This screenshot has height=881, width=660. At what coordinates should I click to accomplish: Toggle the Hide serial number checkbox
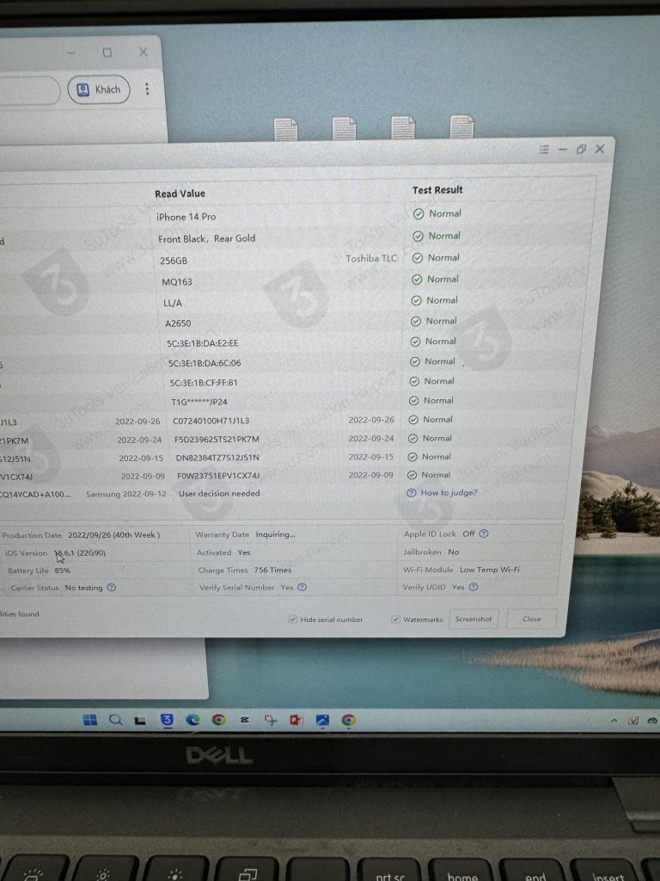coord(292,619)
